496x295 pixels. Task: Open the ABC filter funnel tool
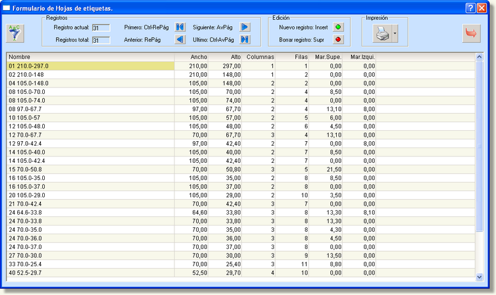coord(15,33)
